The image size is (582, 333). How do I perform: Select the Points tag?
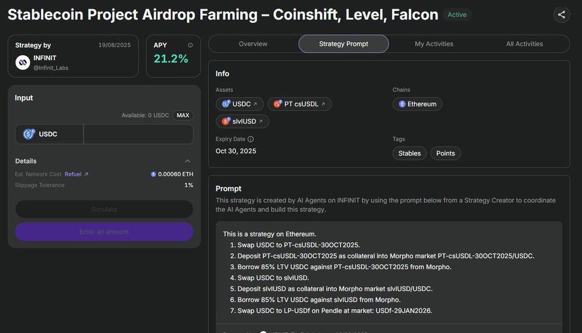(x=446, y=153)
